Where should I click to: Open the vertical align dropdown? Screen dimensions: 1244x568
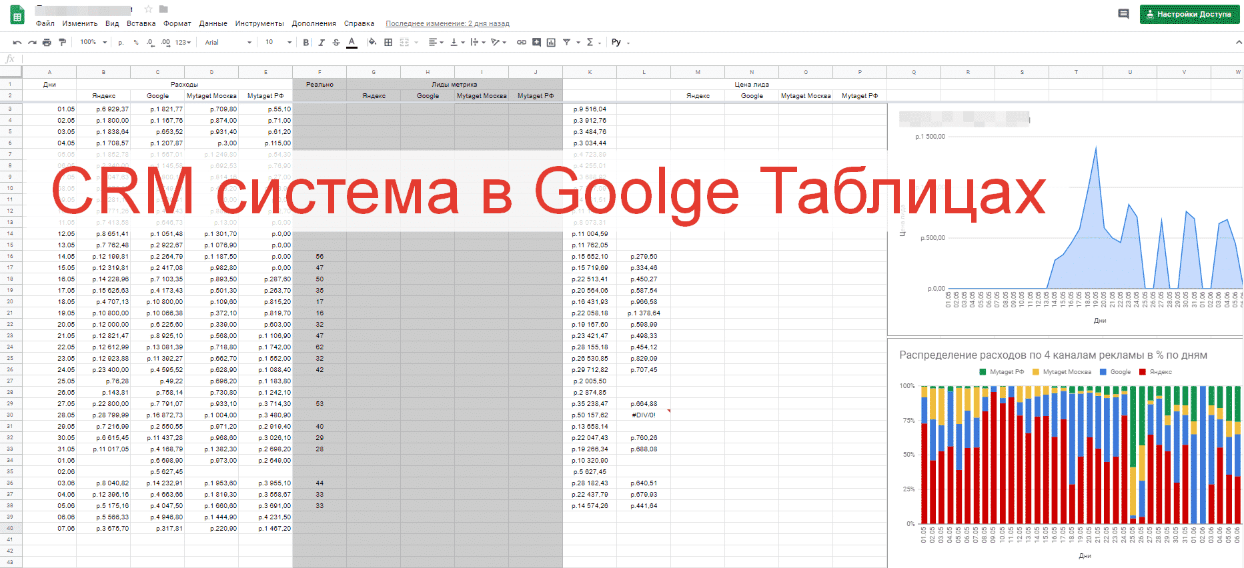coord(458,42)
